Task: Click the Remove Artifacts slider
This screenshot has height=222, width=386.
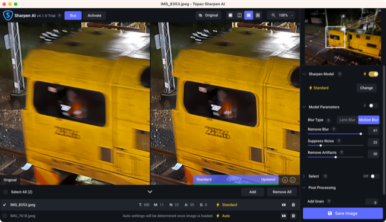Action: (x=336, y=157)
